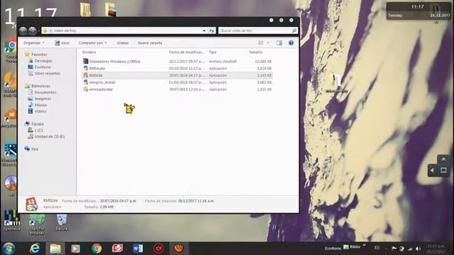Click the Grabar toolbar button

click(123, 42)
